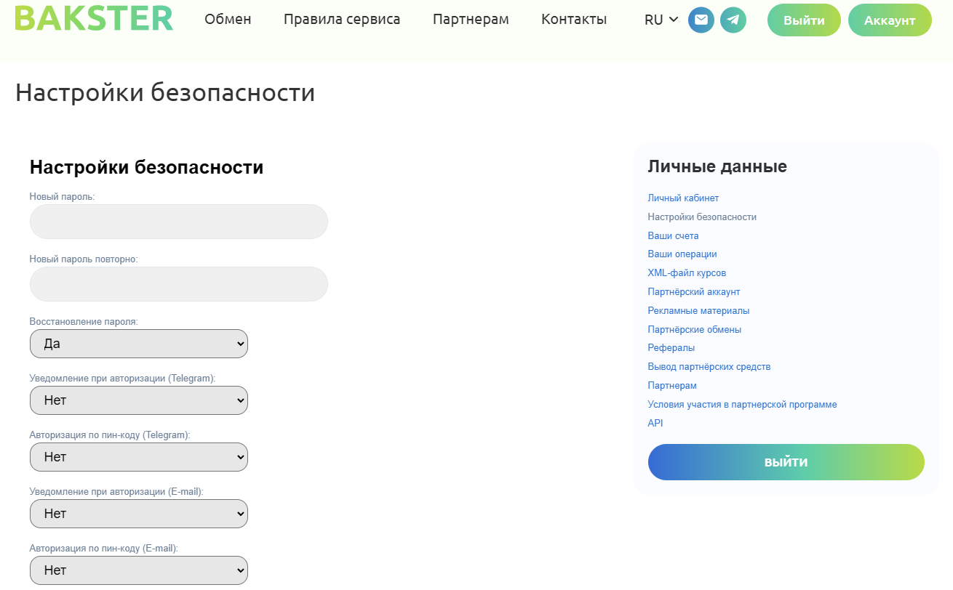Open the Партнерам header menu item
This screenshot has height=590, width=953.
tap(471, 20)
